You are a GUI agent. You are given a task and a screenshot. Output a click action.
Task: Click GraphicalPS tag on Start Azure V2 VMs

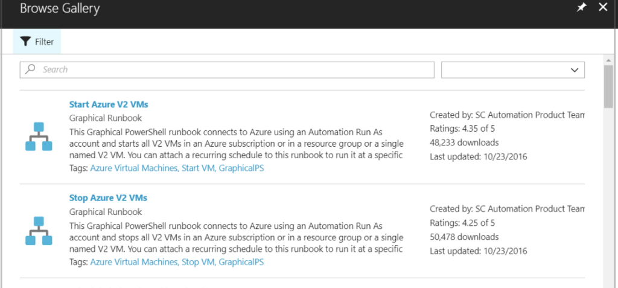pos(241,168)
